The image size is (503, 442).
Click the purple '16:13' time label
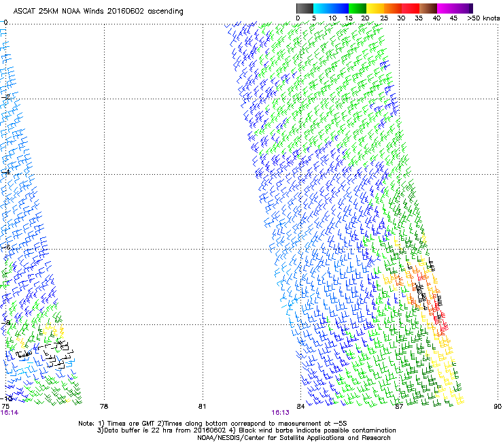280,413
